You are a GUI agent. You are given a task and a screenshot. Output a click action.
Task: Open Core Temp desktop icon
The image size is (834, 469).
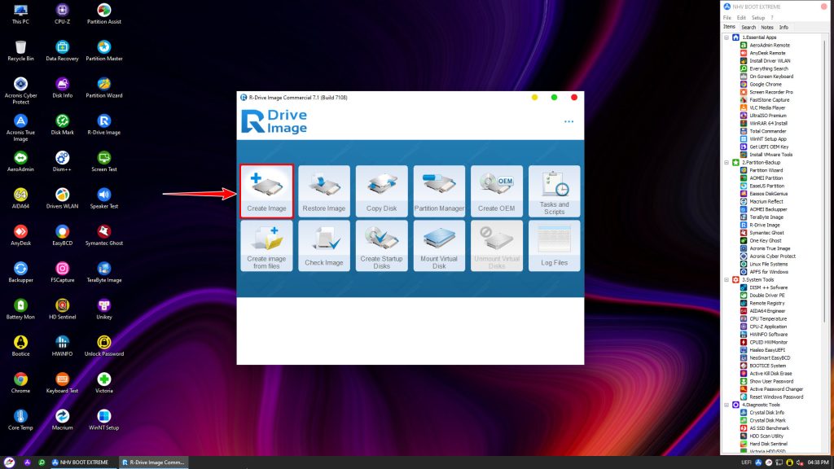(x=20, y=419)
